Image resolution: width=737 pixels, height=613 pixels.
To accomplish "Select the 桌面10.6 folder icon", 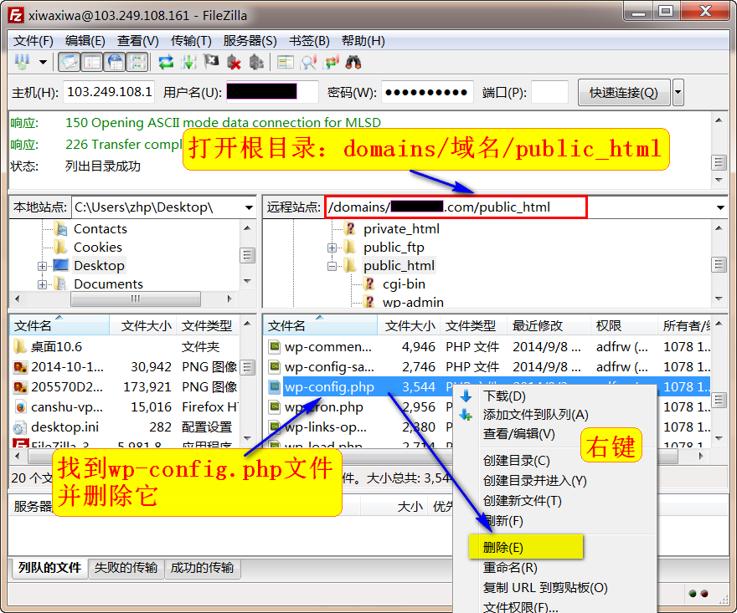I will 20,347.
